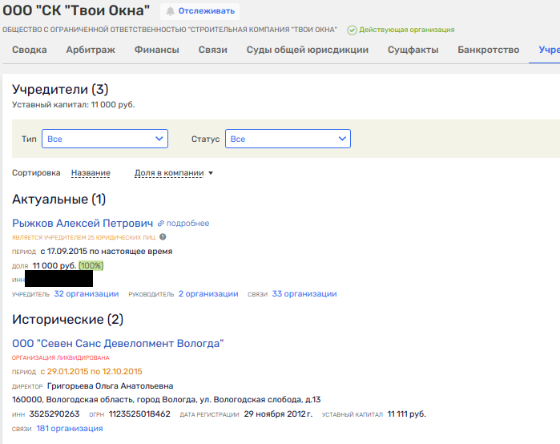Image resolution: width=560 pixels, height=444 pixels.
Task: Click the address 160000, Вологодская область
Action: point(167,400)
